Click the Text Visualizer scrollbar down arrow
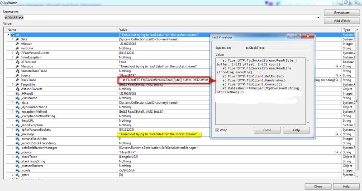Viewport: 362px width, 191px height. [x=308, y=123]
